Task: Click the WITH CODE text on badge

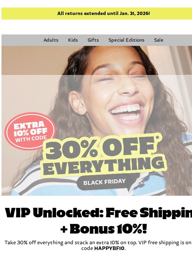Action: tap(31, 138)
